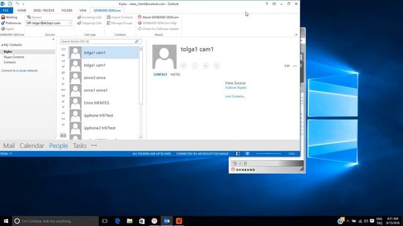Image resolution: width=403 pixels, height=226 pixels.
Task: Select emre3 emre contact
Action: tap(104, 78)
